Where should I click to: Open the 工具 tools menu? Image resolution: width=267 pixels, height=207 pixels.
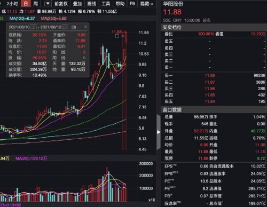tap(106, 4)
